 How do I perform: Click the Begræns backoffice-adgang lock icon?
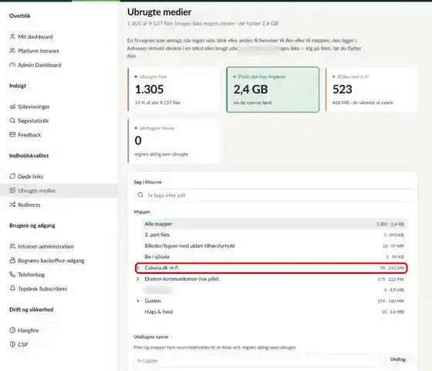coord(12,260)
